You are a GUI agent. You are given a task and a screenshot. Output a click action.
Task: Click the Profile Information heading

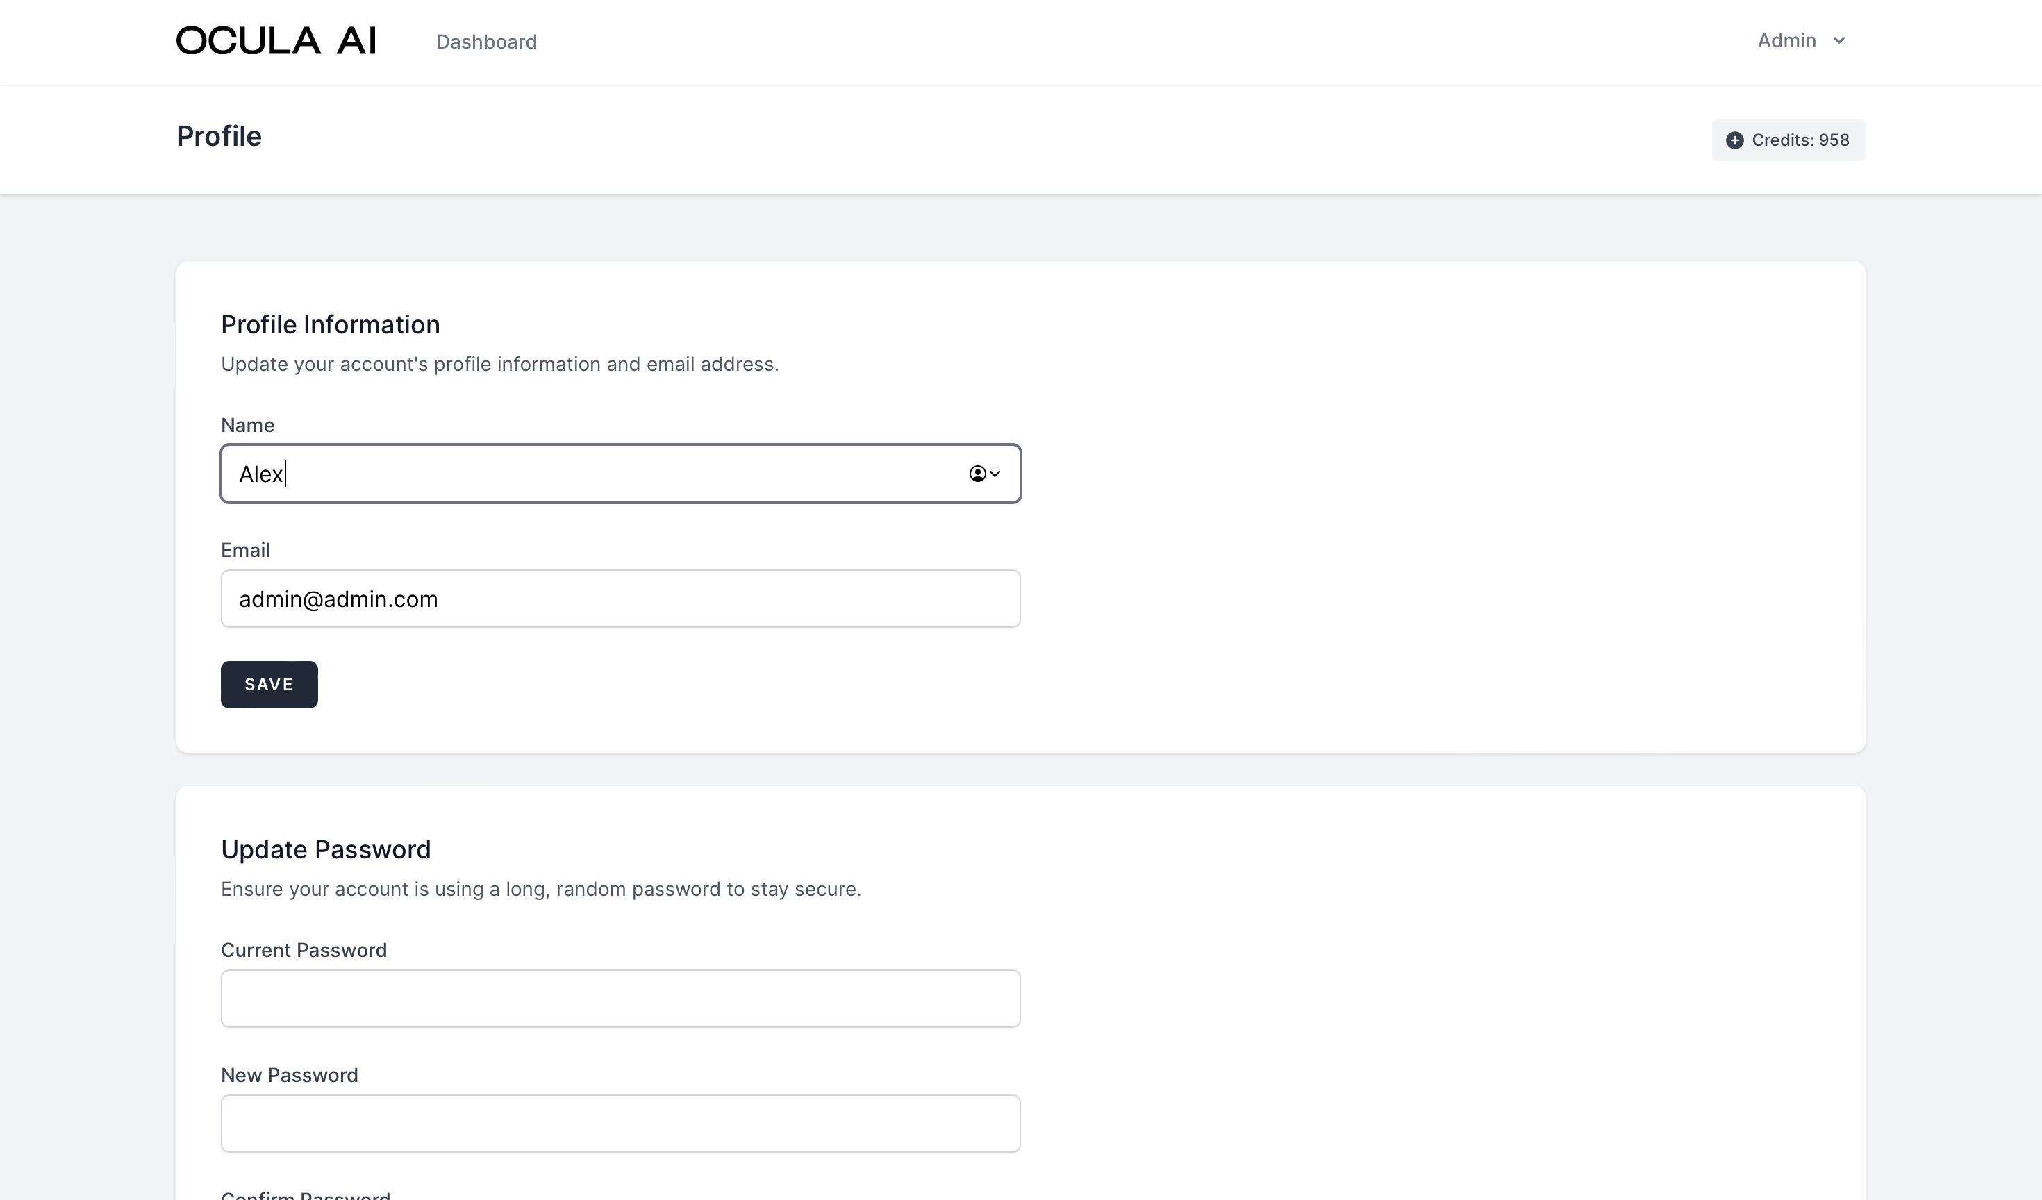(331, 324)
